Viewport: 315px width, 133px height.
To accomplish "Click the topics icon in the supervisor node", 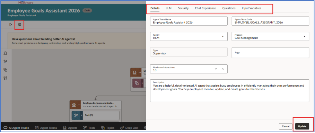I will [x=137, y=83].
